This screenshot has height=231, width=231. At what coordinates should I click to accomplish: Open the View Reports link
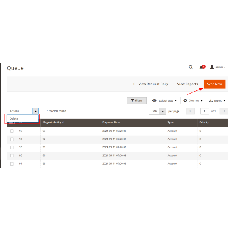click(x=187, y=84)
